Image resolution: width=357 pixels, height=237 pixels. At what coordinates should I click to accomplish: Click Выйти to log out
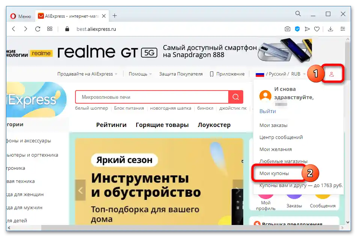pos(268,111)
